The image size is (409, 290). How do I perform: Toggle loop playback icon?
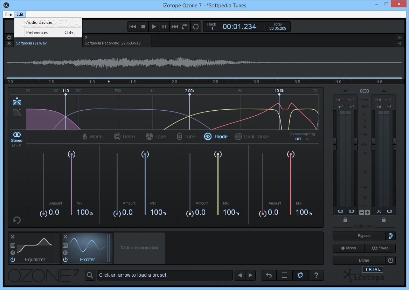(195, 27)
